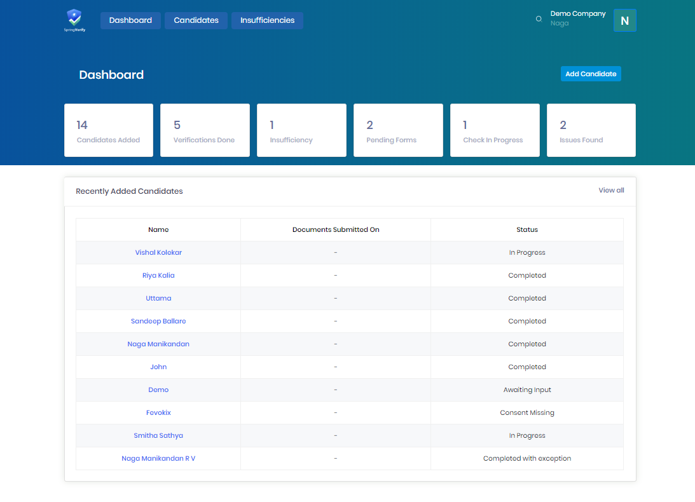Open the Dashboard menu item

(x=130, y=20)
